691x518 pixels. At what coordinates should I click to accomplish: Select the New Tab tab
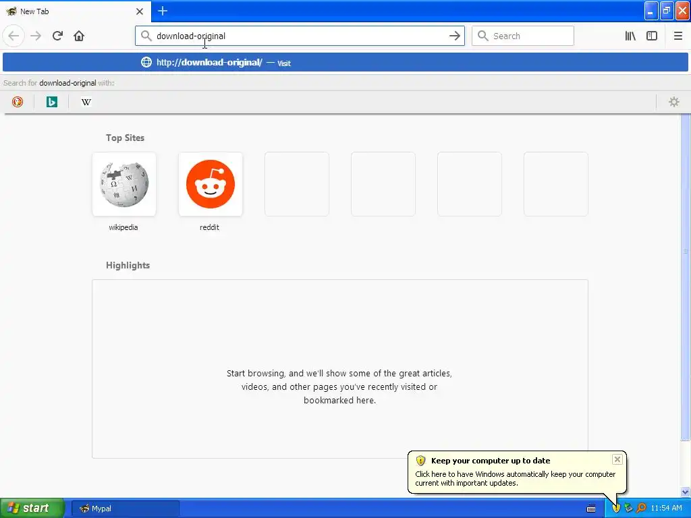(76, 11)
